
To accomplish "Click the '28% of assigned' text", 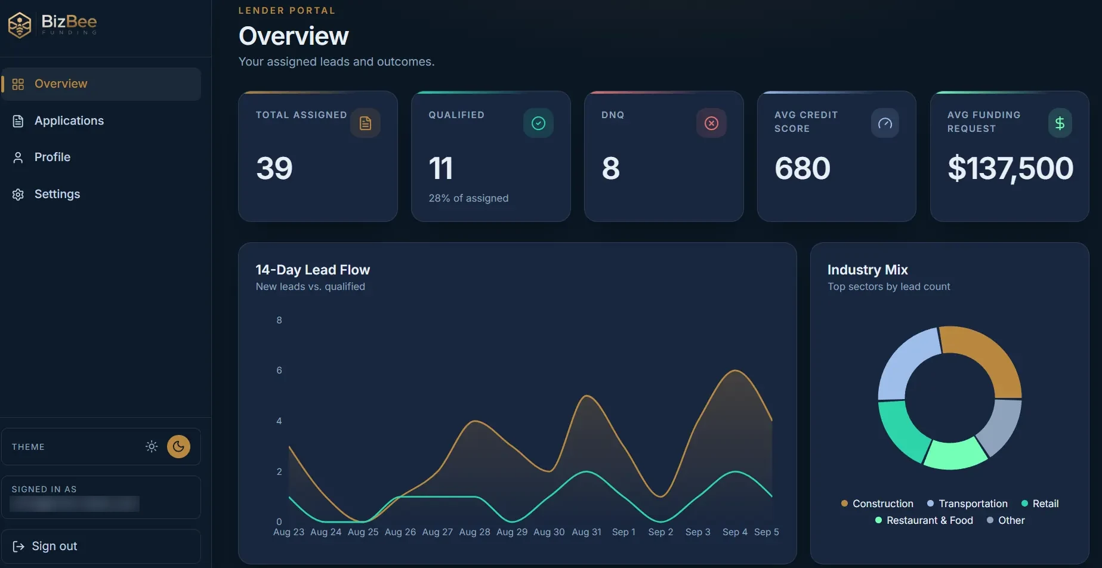I will tap(468, 198).
